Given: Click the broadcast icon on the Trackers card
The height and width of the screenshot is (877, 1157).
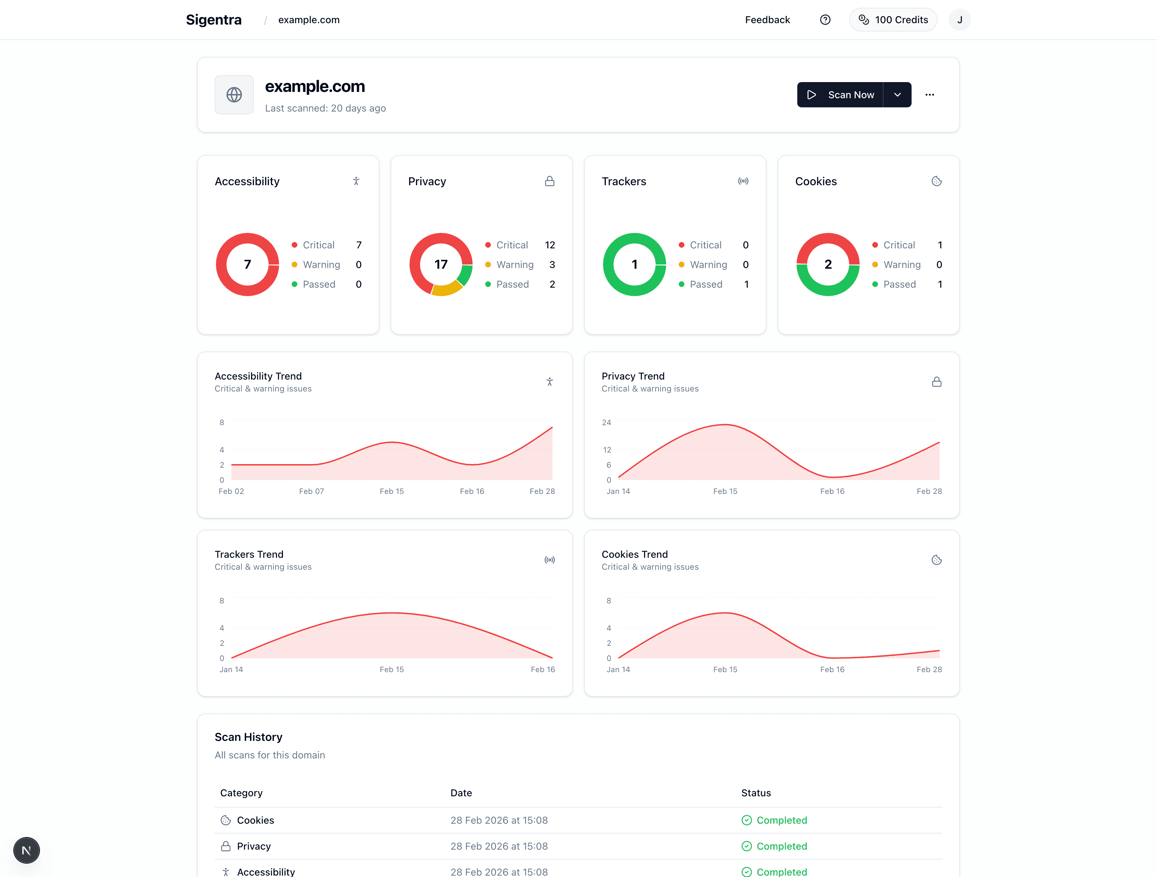Looking at the screenshot, I should (743, 181).
